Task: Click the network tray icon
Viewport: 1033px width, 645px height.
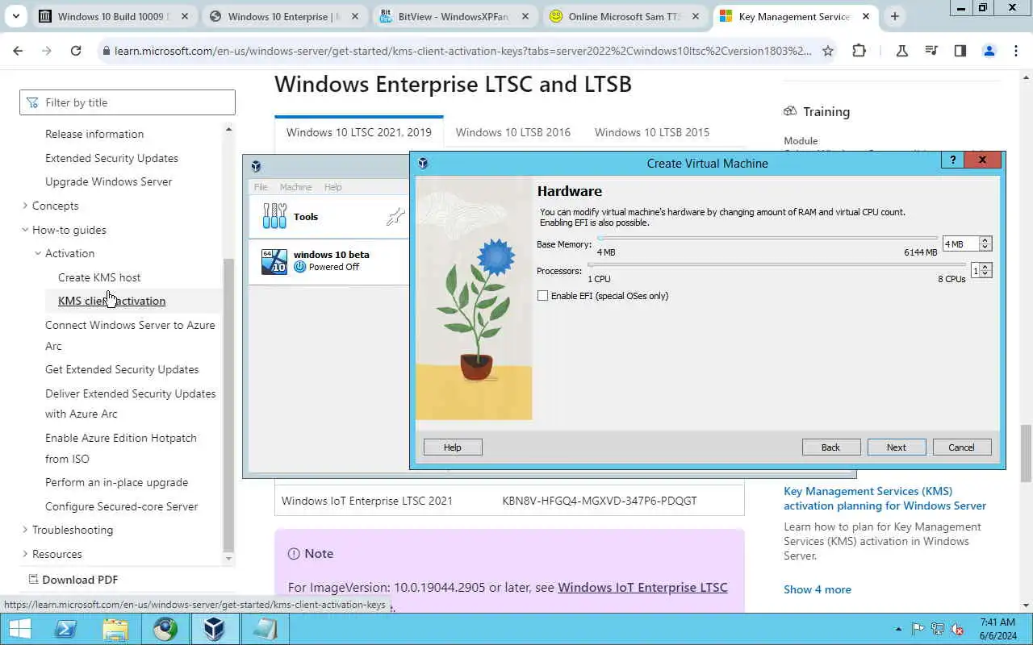Action: tap(938, 629)
